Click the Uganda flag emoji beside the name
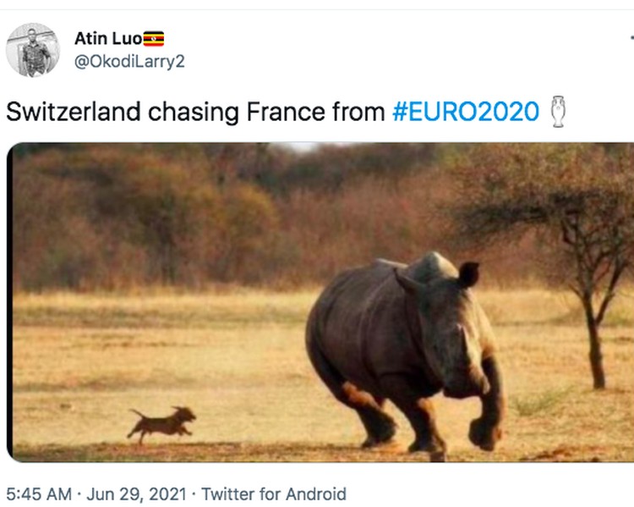This screenshot has width=634, height=507. coord(154,39)
